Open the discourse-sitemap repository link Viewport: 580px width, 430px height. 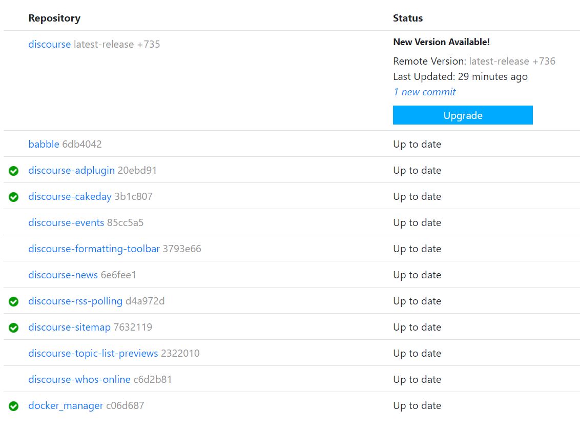(70, 327)
